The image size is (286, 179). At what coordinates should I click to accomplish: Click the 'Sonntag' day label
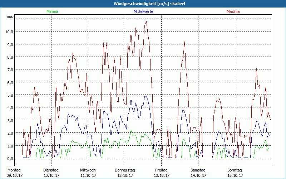235,170
